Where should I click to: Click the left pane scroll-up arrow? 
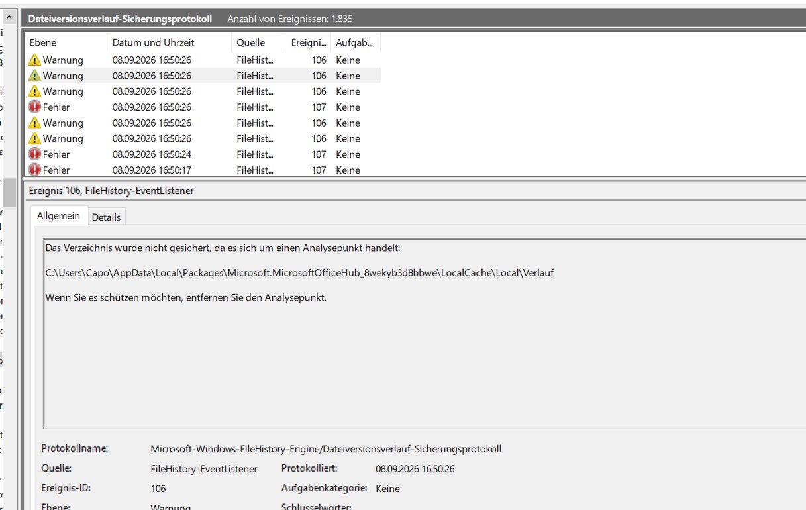[9, 17]
